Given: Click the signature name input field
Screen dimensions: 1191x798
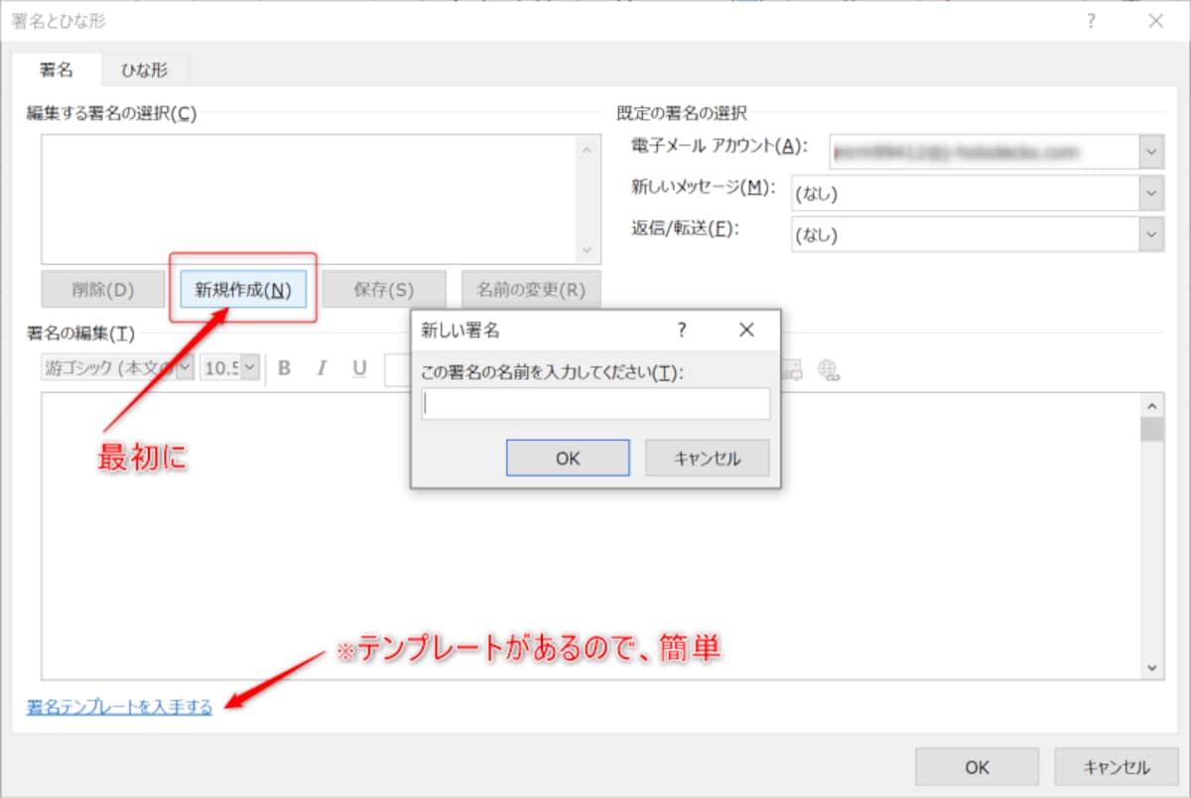Looking at the screenshot, I should pyautogui.click(x=595, y=403).
